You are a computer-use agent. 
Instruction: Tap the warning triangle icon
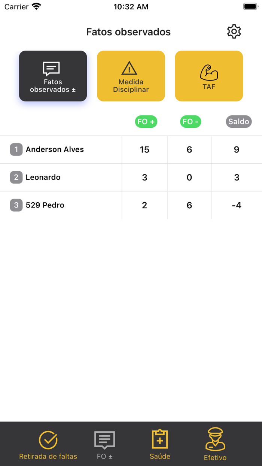tap(130, 69)
